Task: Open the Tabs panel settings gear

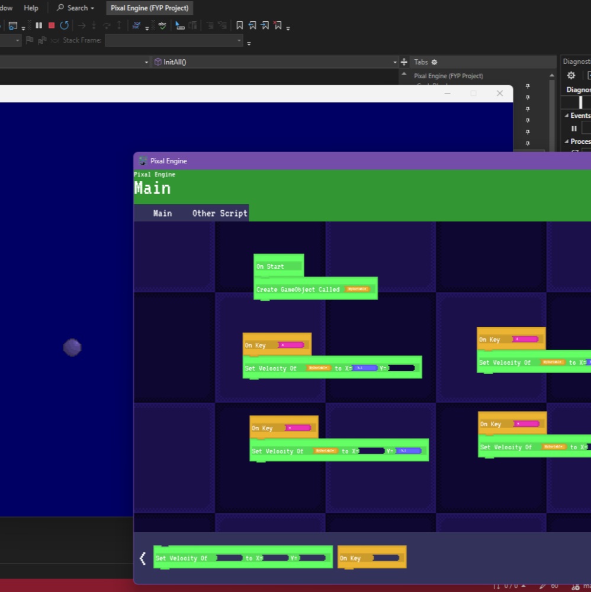Action: click(434, 62)
